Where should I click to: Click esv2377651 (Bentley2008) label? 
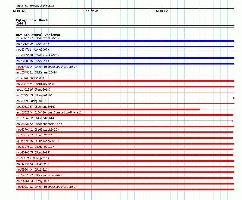[x=36, y=84]
